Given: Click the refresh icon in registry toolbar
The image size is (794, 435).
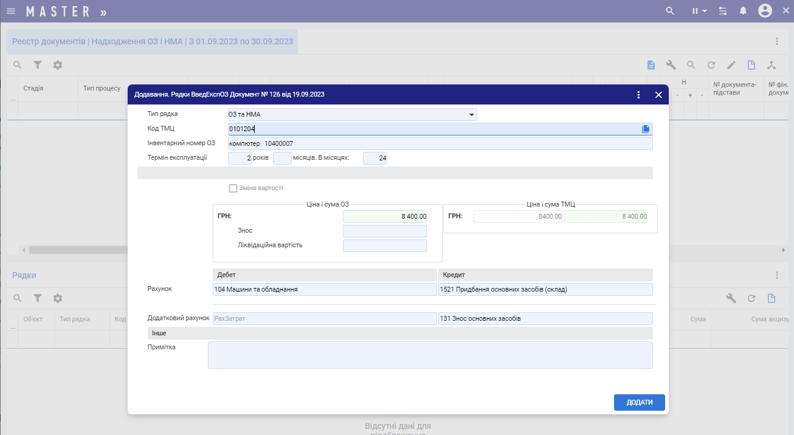Looking at the screenshot, I should (x=711, y=65).
